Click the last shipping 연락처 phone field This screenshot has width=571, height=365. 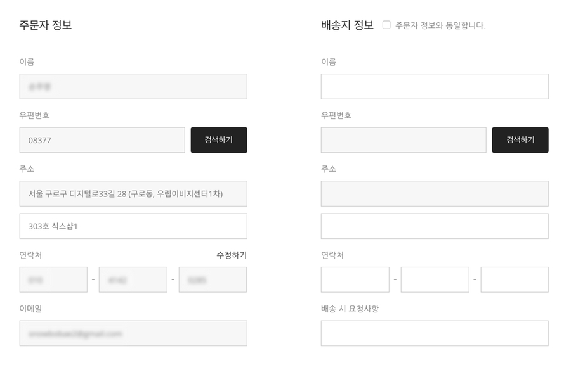pyautogui.click(x=515, y=279)
